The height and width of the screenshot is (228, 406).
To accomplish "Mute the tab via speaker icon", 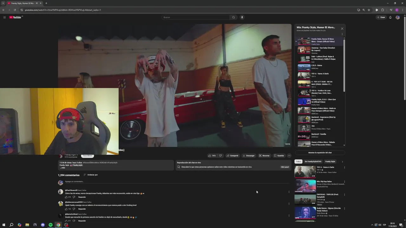I will click(37, 3).
